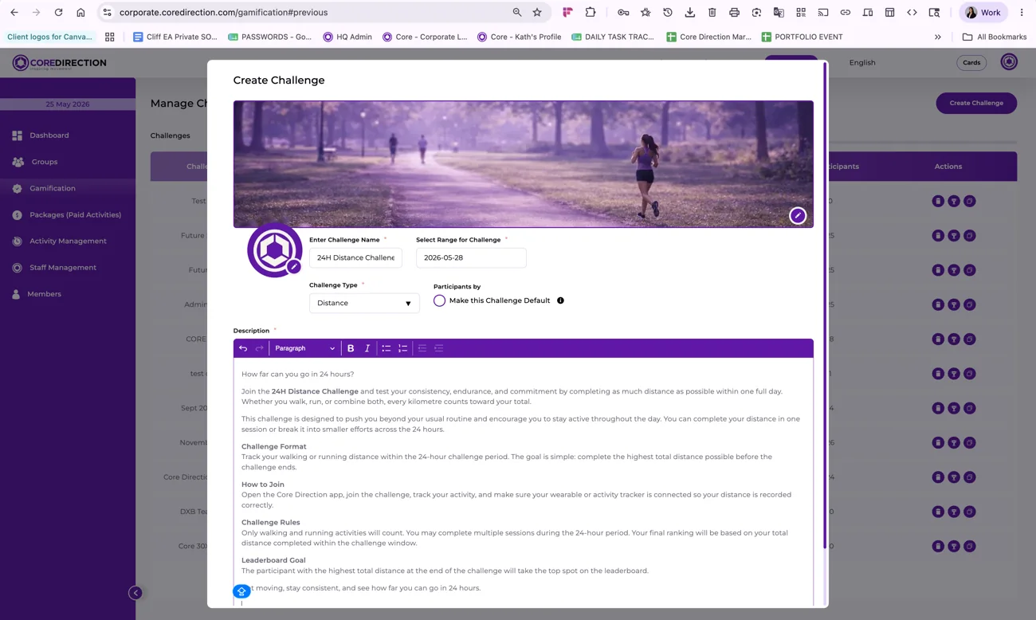Insert bulleted list in description
1036x620 pixels.
[387, 348]
